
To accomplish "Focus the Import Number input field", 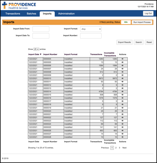I will (91, 36).
